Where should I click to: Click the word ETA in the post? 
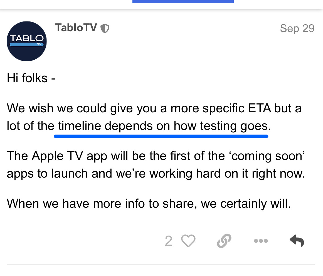click(260, 108)
